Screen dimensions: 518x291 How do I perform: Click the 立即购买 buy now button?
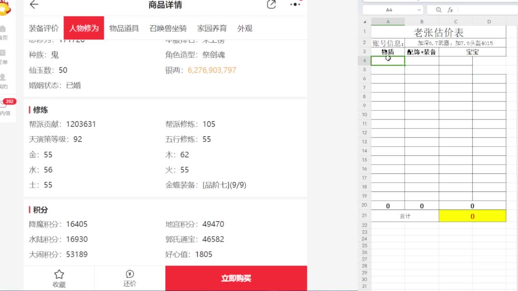pos(236,278)
